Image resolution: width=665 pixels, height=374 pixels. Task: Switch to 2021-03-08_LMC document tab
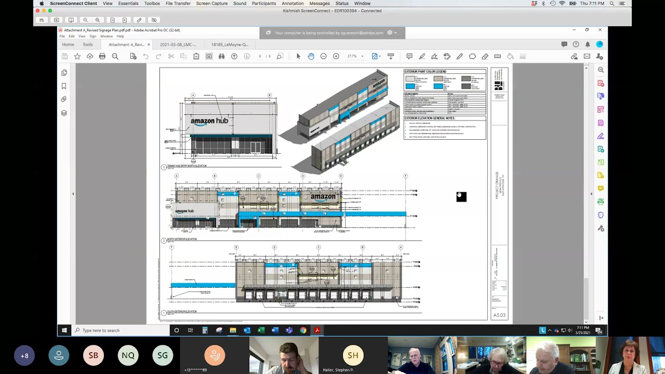pyautogui.click(x=178, y=45)
